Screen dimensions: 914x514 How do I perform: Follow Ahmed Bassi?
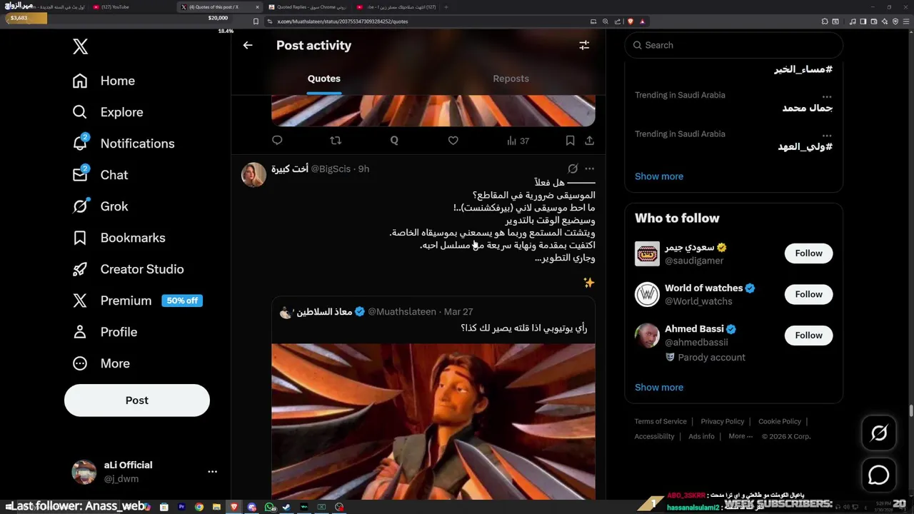[808, 335]
